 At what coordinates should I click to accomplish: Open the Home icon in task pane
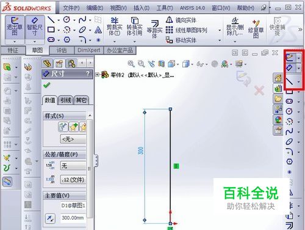click(x=278, y=78)
